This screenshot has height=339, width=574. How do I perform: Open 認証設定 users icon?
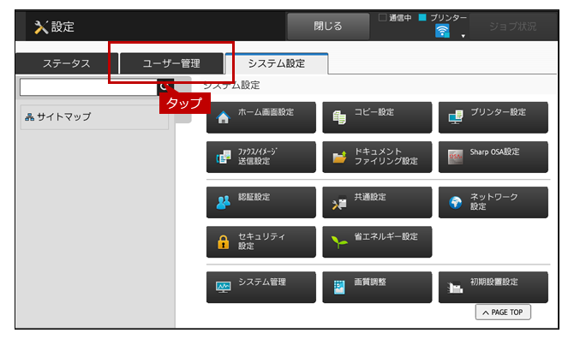[224, 202]
